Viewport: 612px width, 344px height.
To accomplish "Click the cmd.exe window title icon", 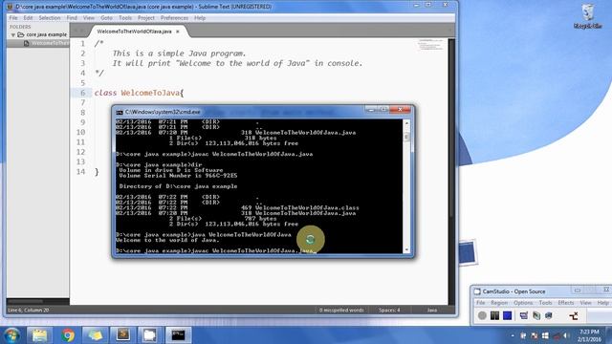I will tap(120, 113).
